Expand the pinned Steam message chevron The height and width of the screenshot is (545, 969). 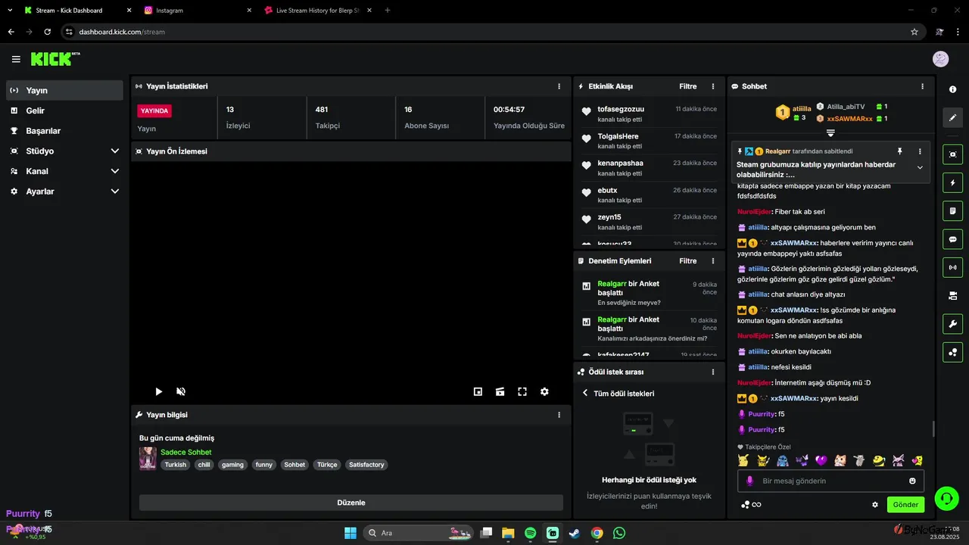pyautogui.click(x=920, y=168)
